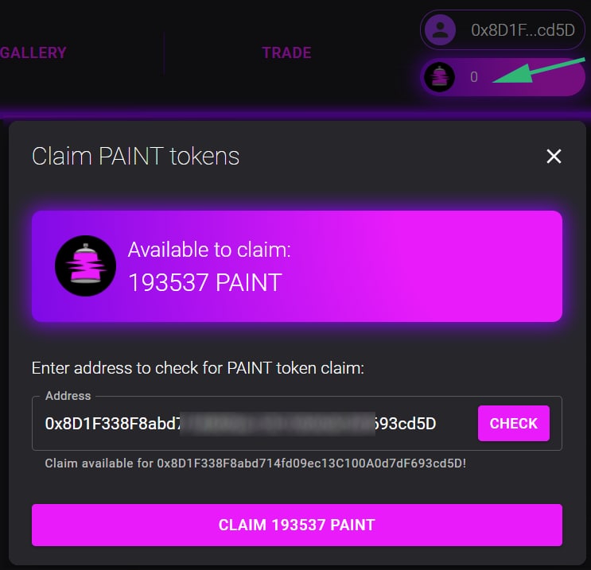Click the PAINT spray can balance icon

pyautogui.click(x=439, y=77)
